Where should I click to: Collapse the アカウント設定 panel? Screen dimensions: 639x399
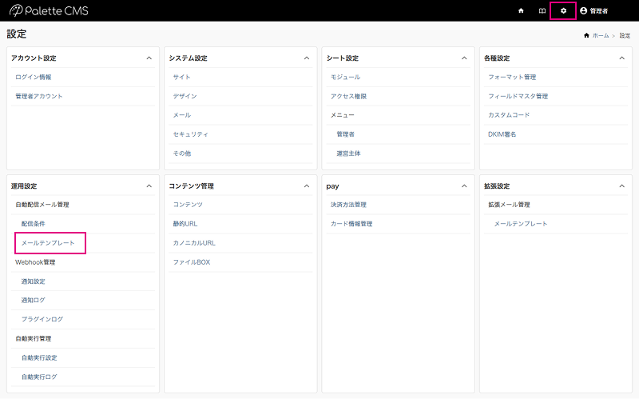(149, 58)
